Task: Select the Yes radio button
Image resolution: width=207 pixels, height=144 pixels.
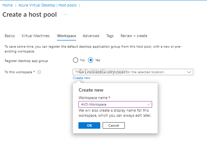Action: pos(91,60)
